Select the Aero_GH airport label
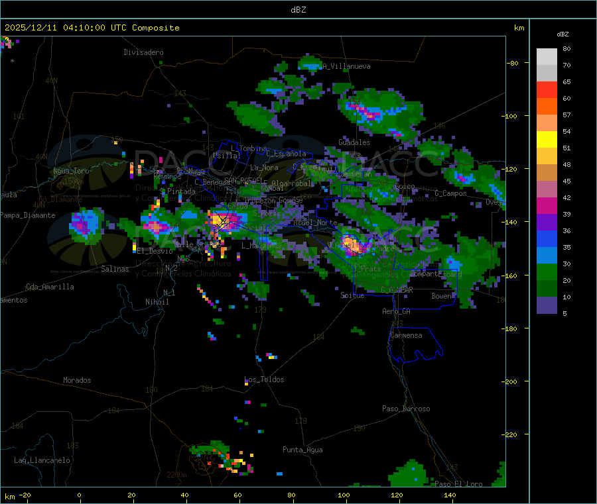597x504 pixels. (x=396, y=312)
